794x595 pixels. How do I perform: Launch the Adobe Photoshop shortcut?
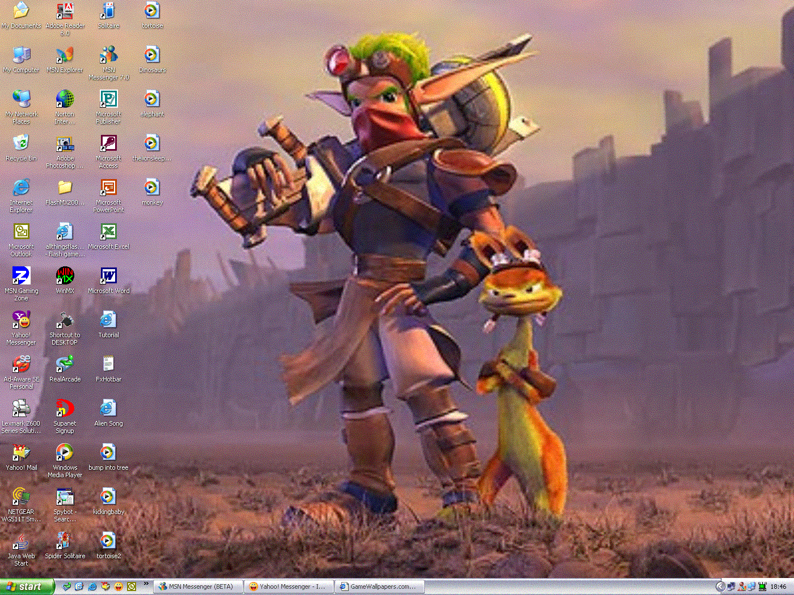65,151
